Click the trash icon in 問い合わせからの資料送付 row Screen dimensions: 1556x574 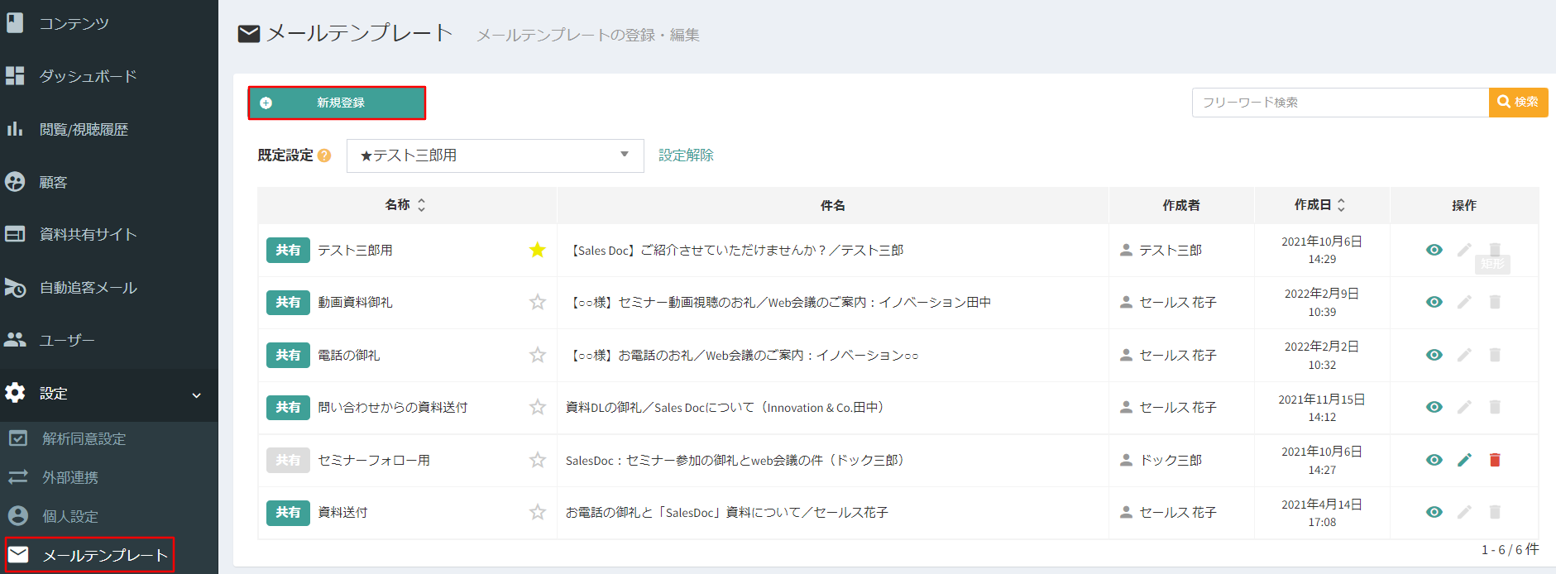point(1495,407)
